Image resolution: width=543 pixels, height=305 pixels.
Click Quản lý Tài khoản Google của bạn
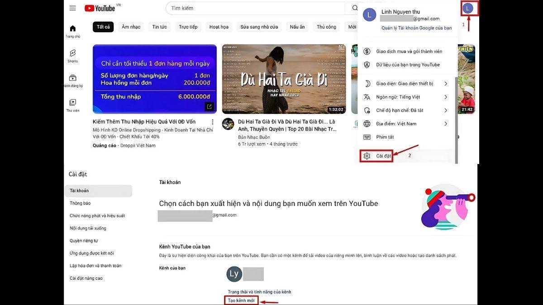[416, 28]
